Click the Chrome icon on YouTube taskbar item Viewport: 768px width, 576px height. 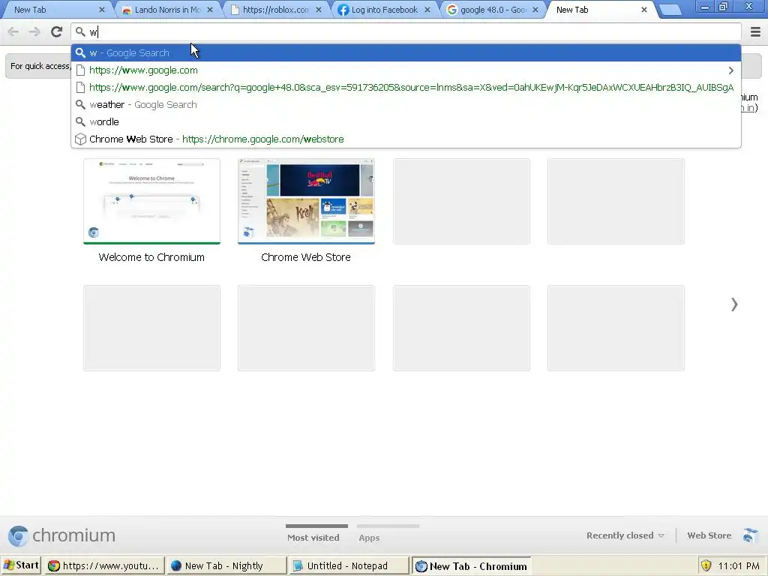click(53, 565)
